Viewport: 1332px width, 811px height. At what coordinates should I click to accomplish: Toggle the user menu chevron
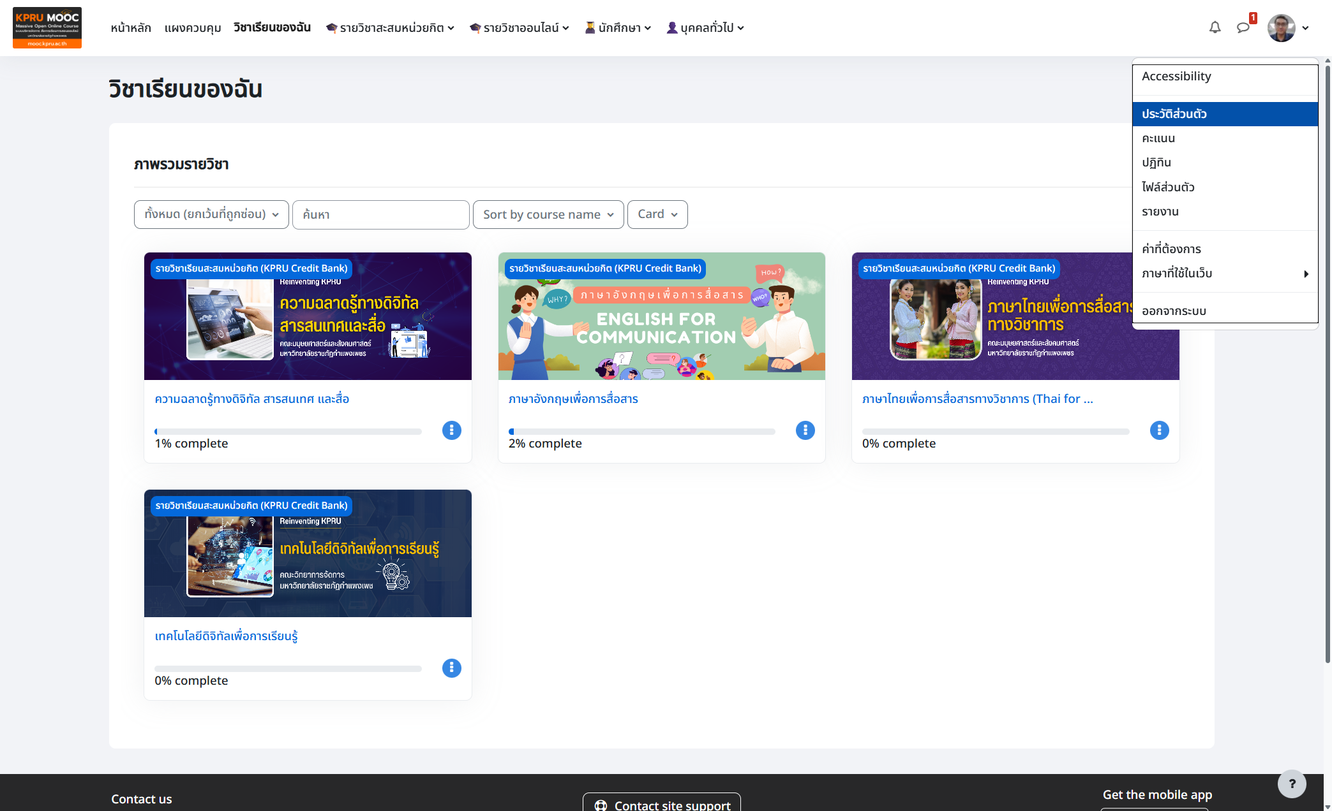(x=1305, y=28)
